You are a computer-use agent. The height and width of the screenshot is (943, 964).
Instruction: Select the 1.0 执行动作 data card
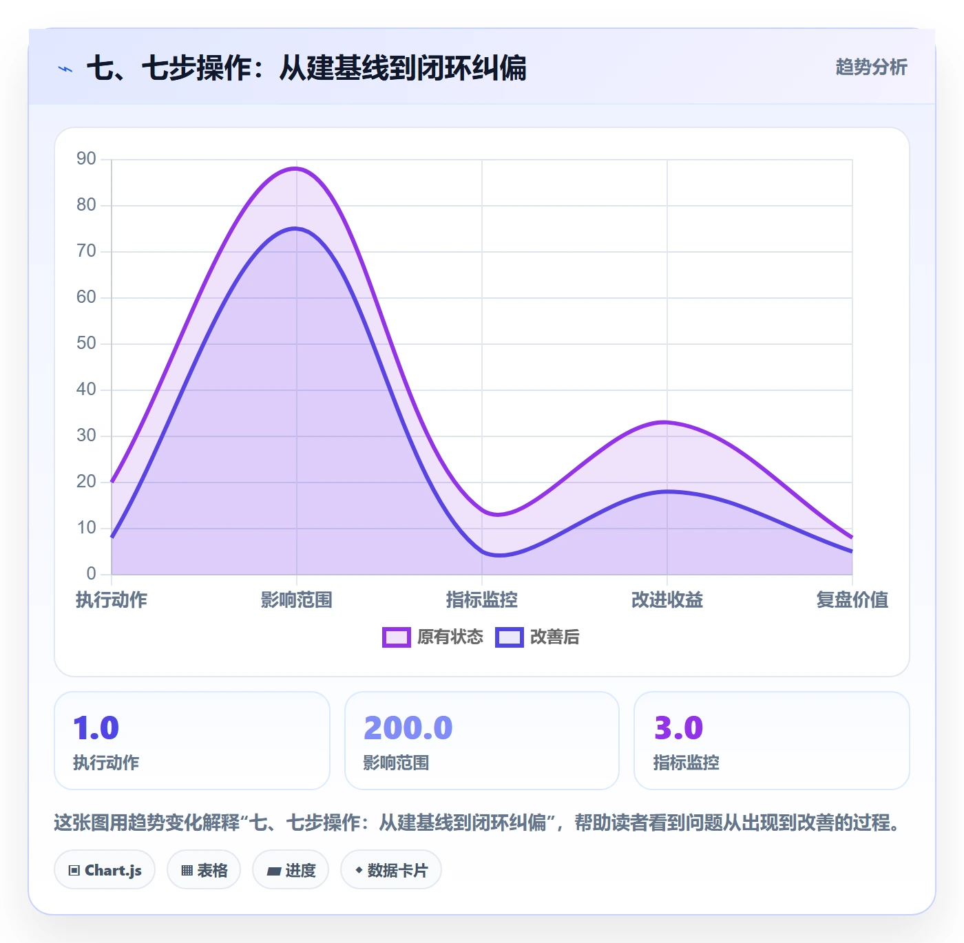click(192, 741)
